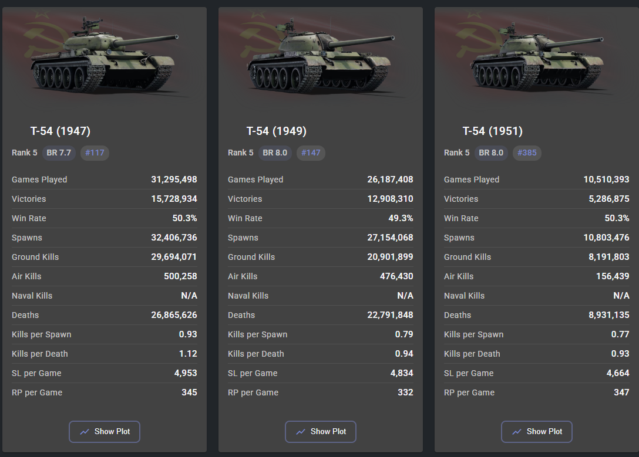
Task: Open the #385 ranking badge
Action: tap(527, 153)
